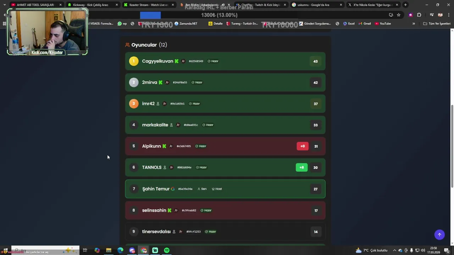Click the remove-player icon beside markakalite

(178, 125)
